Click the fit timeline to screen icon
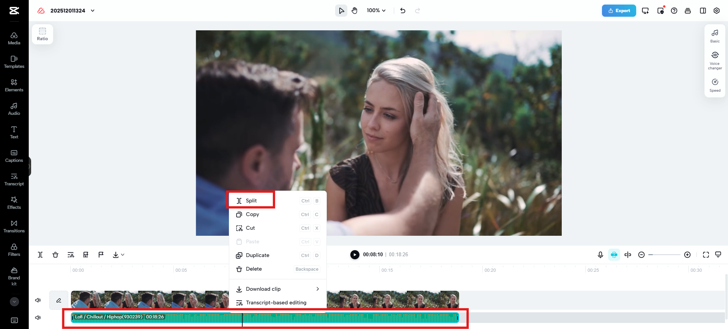The height and width of the screenshot is (329, 728). pos(706,255)
